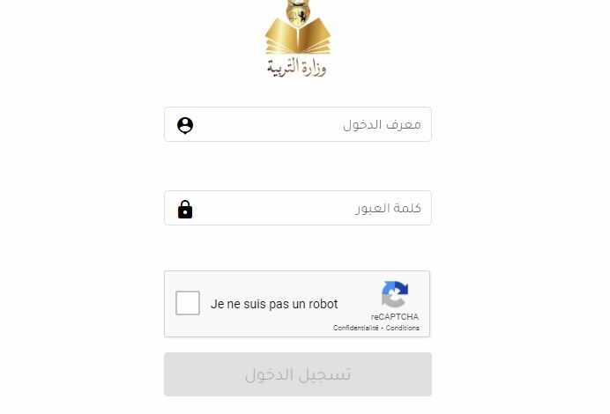Click the empty middle of the username field
Screen dimensions: 610x414
[x=269, y=124]
